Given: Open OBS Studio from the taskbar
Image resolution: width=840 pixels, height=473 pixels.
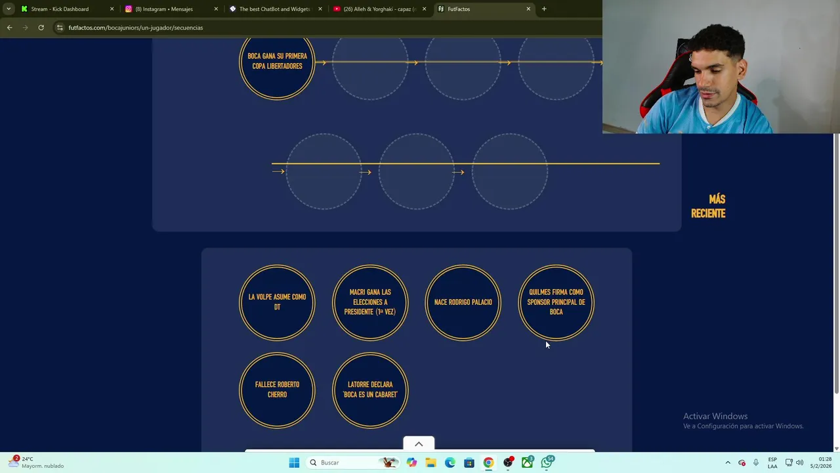Looking at the screenshot, I should 508,462.
